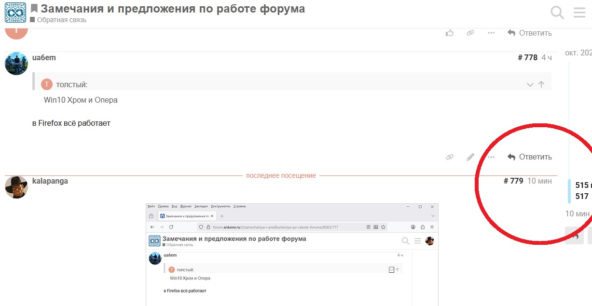Click the forum logo in the header
The width and height of the screenshot is (592, 306).
(15, 13)
